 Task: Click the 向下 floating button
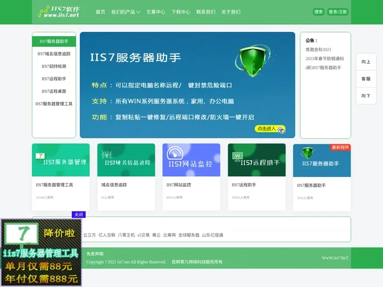(366, 96)
